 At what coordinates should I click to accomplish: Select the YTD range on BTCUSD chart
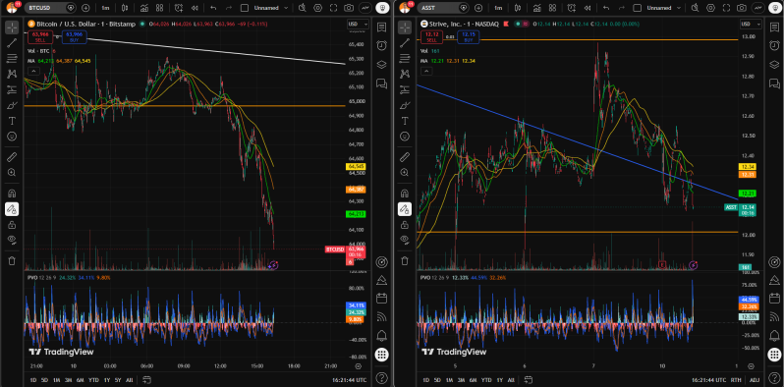[x=92, y=379]
